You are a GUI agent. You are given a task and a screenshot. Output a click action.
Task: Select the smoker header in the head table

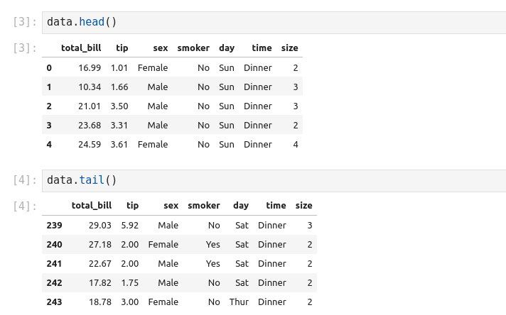pos(193,48)
